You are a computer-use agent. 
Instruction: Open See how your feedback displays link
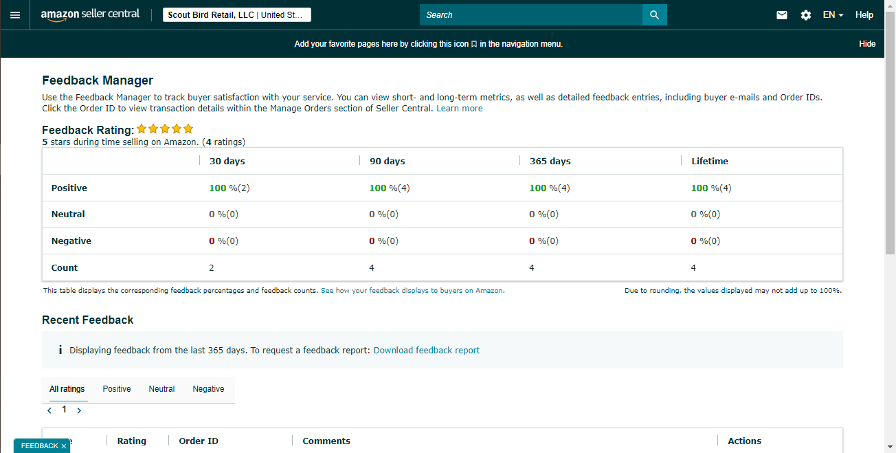pyautogui.click(x=412, y=291)
